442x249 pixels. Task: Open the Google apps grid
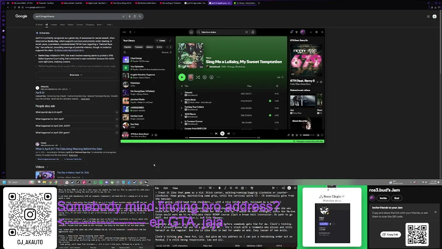tap(429, 16)
